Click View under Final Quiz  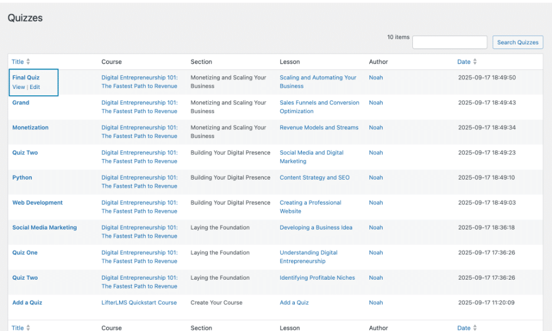pos(19,87)
